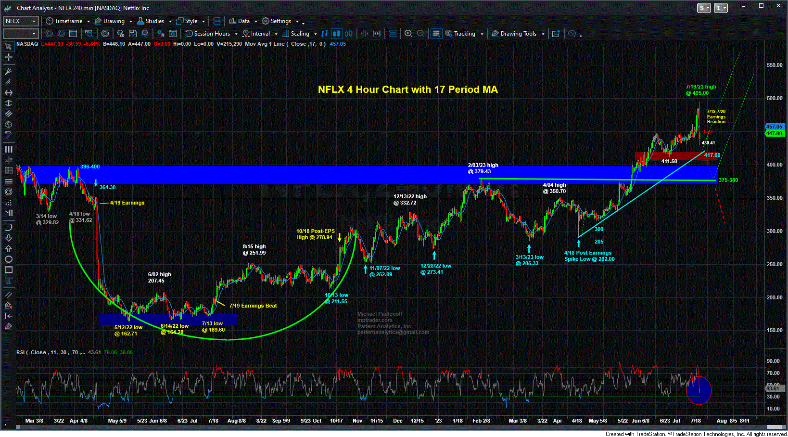Screen dimensions: 788x437
Task: Click the 457.05 moving average price tag
Action: coord(775,127)
